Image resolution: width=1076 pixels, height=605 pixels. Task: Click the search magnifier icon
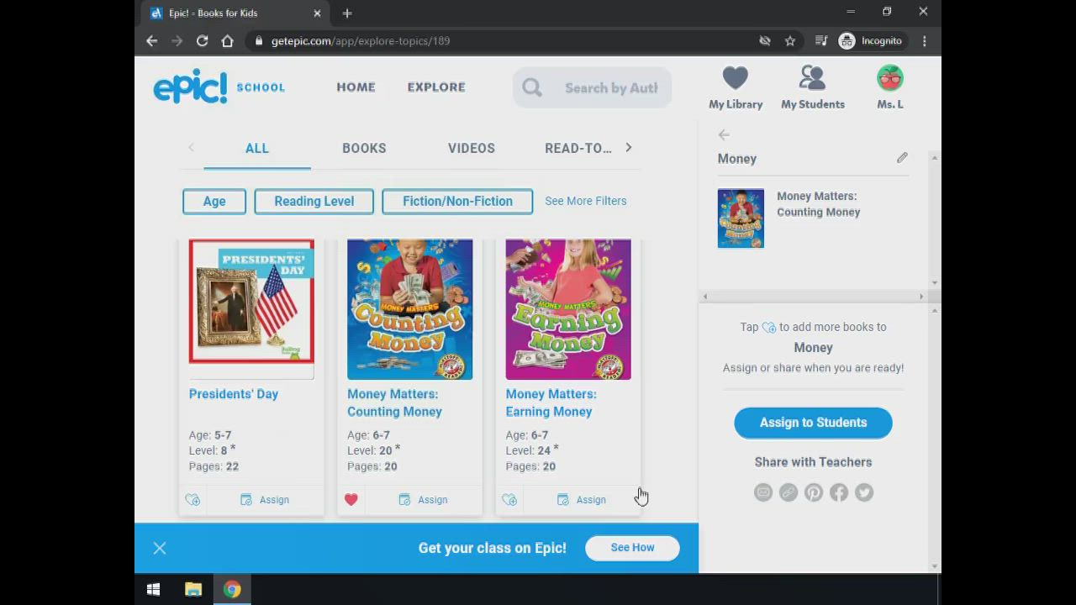532,87
